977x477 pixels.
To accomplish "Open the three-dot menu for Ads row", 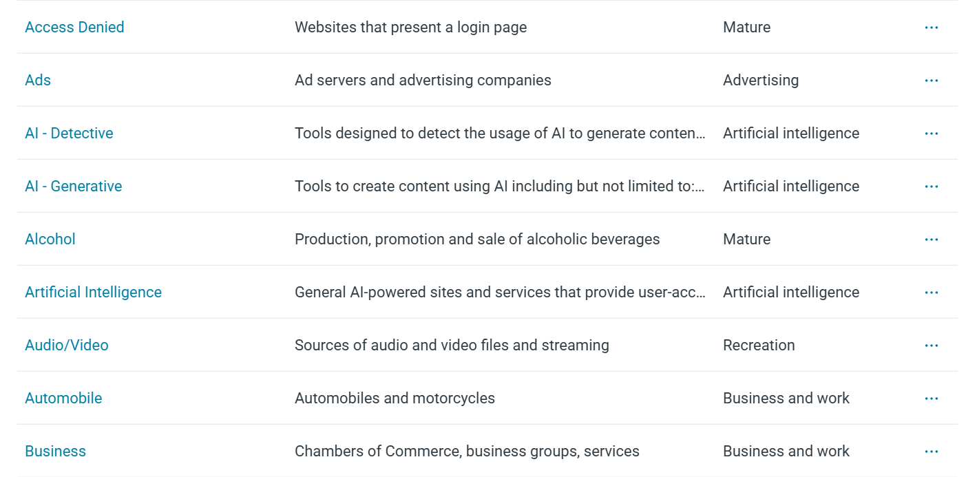I will click(932, 81).
